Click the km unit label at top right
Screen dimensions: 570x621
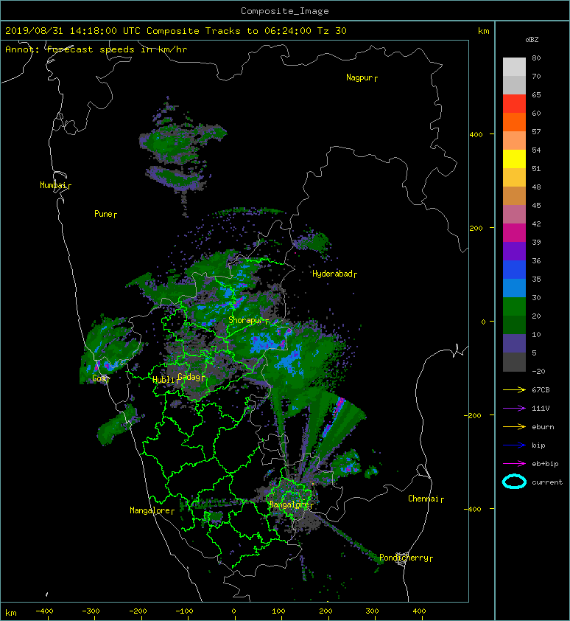484,31
